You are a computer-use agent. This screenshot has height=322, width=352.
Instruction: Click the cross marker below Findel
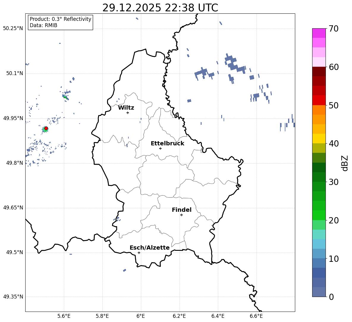point(181,215)
